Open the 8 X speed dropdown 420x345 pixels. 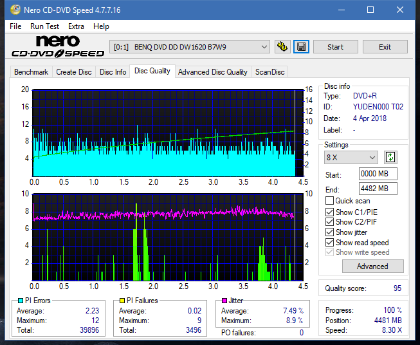pos(351,157)
